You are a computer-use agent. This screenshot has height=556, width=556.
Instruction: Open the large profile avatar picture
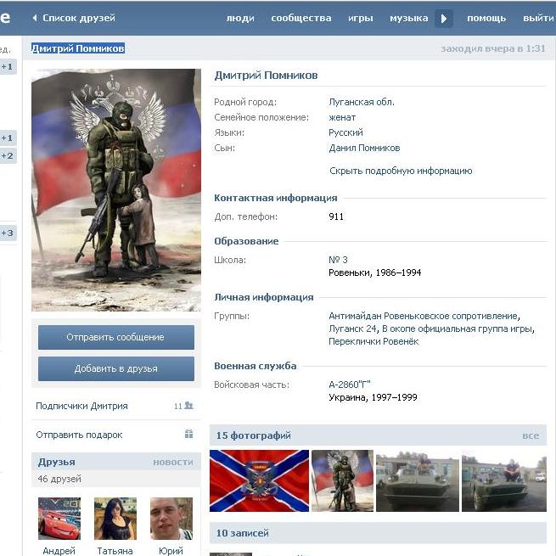[x=116, y=190]
